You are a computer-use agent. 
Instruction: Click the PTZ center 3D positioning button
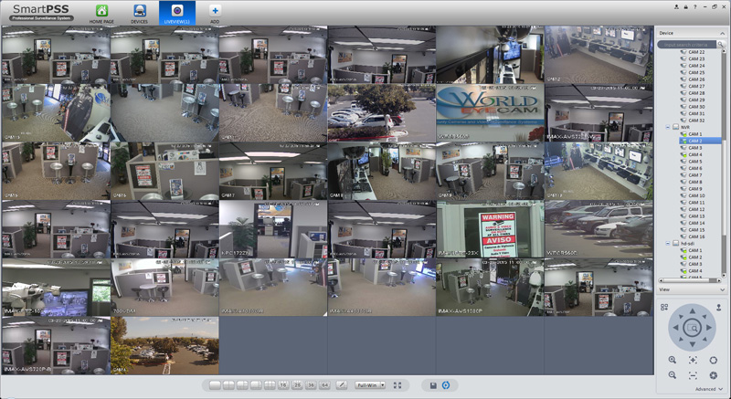(x=693, y=328)
